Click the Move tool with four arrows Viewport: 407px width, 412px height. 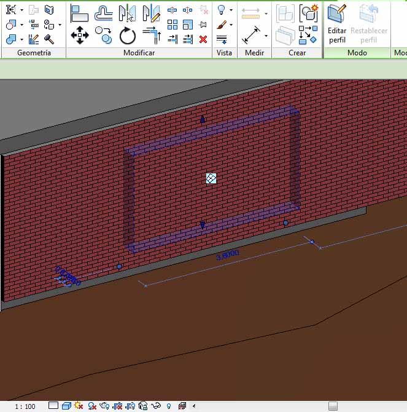(79, 35)
